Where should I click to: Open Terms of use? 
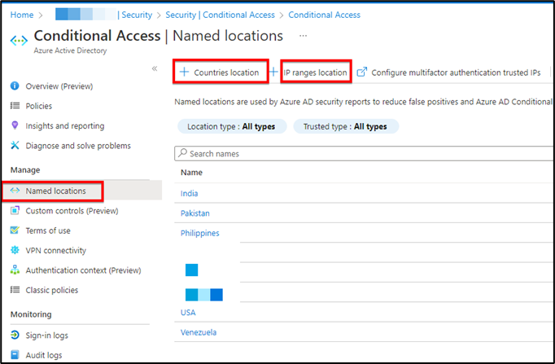48,230
